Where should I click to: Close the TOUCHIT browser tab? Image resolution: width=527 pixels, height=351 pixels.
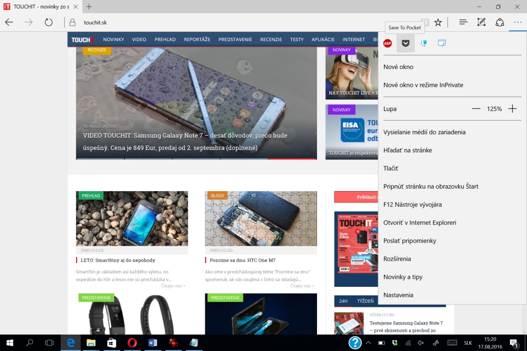pyautogui.click(x=76, y=6)
